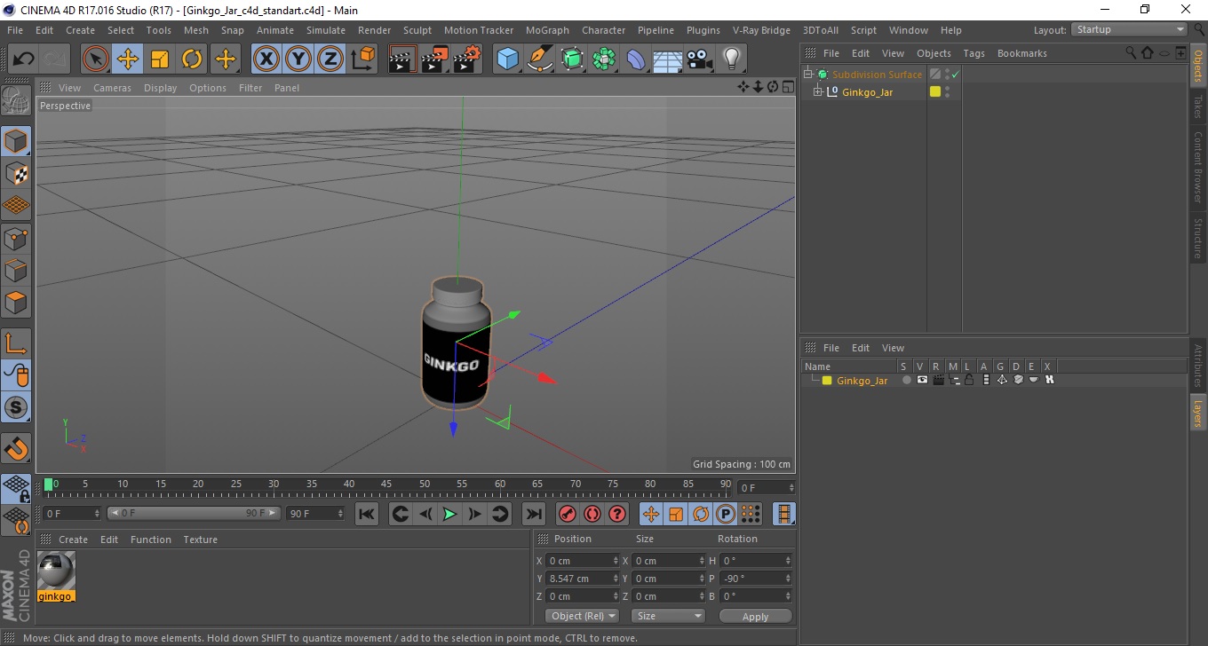Viewport: 1208px width, 646px height.
Task: Enable Texture mode in left sidebar
Action: coord(16,173)
